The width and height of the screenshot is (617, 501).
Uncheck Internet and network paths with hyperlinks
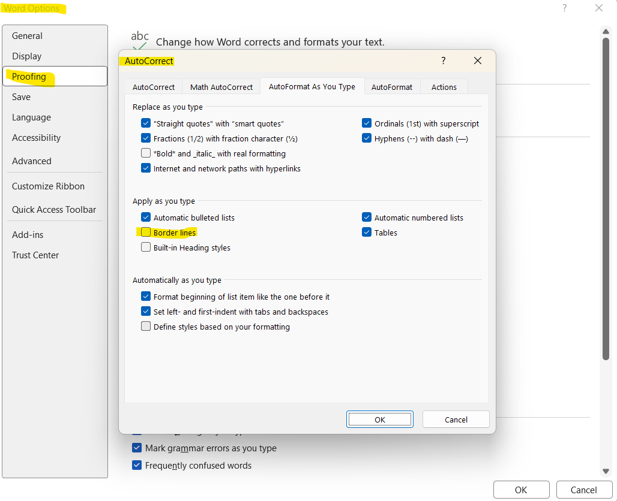click(146, 168)
